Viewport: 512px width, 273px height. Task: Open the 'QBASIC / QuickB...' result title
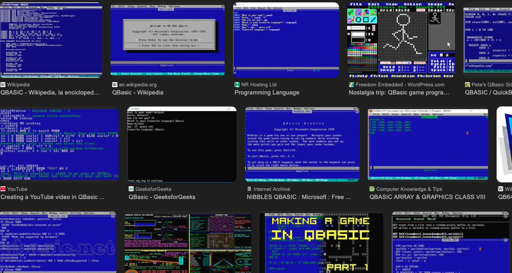coord(488,92)
